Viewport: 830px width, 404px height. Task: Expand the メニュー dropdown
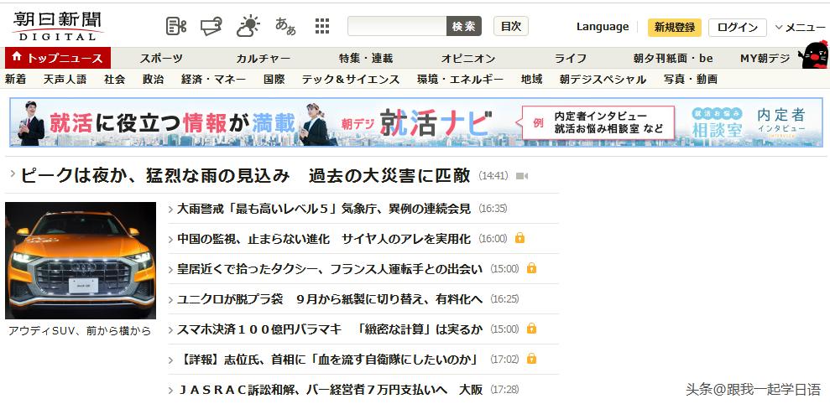(801, 27)
